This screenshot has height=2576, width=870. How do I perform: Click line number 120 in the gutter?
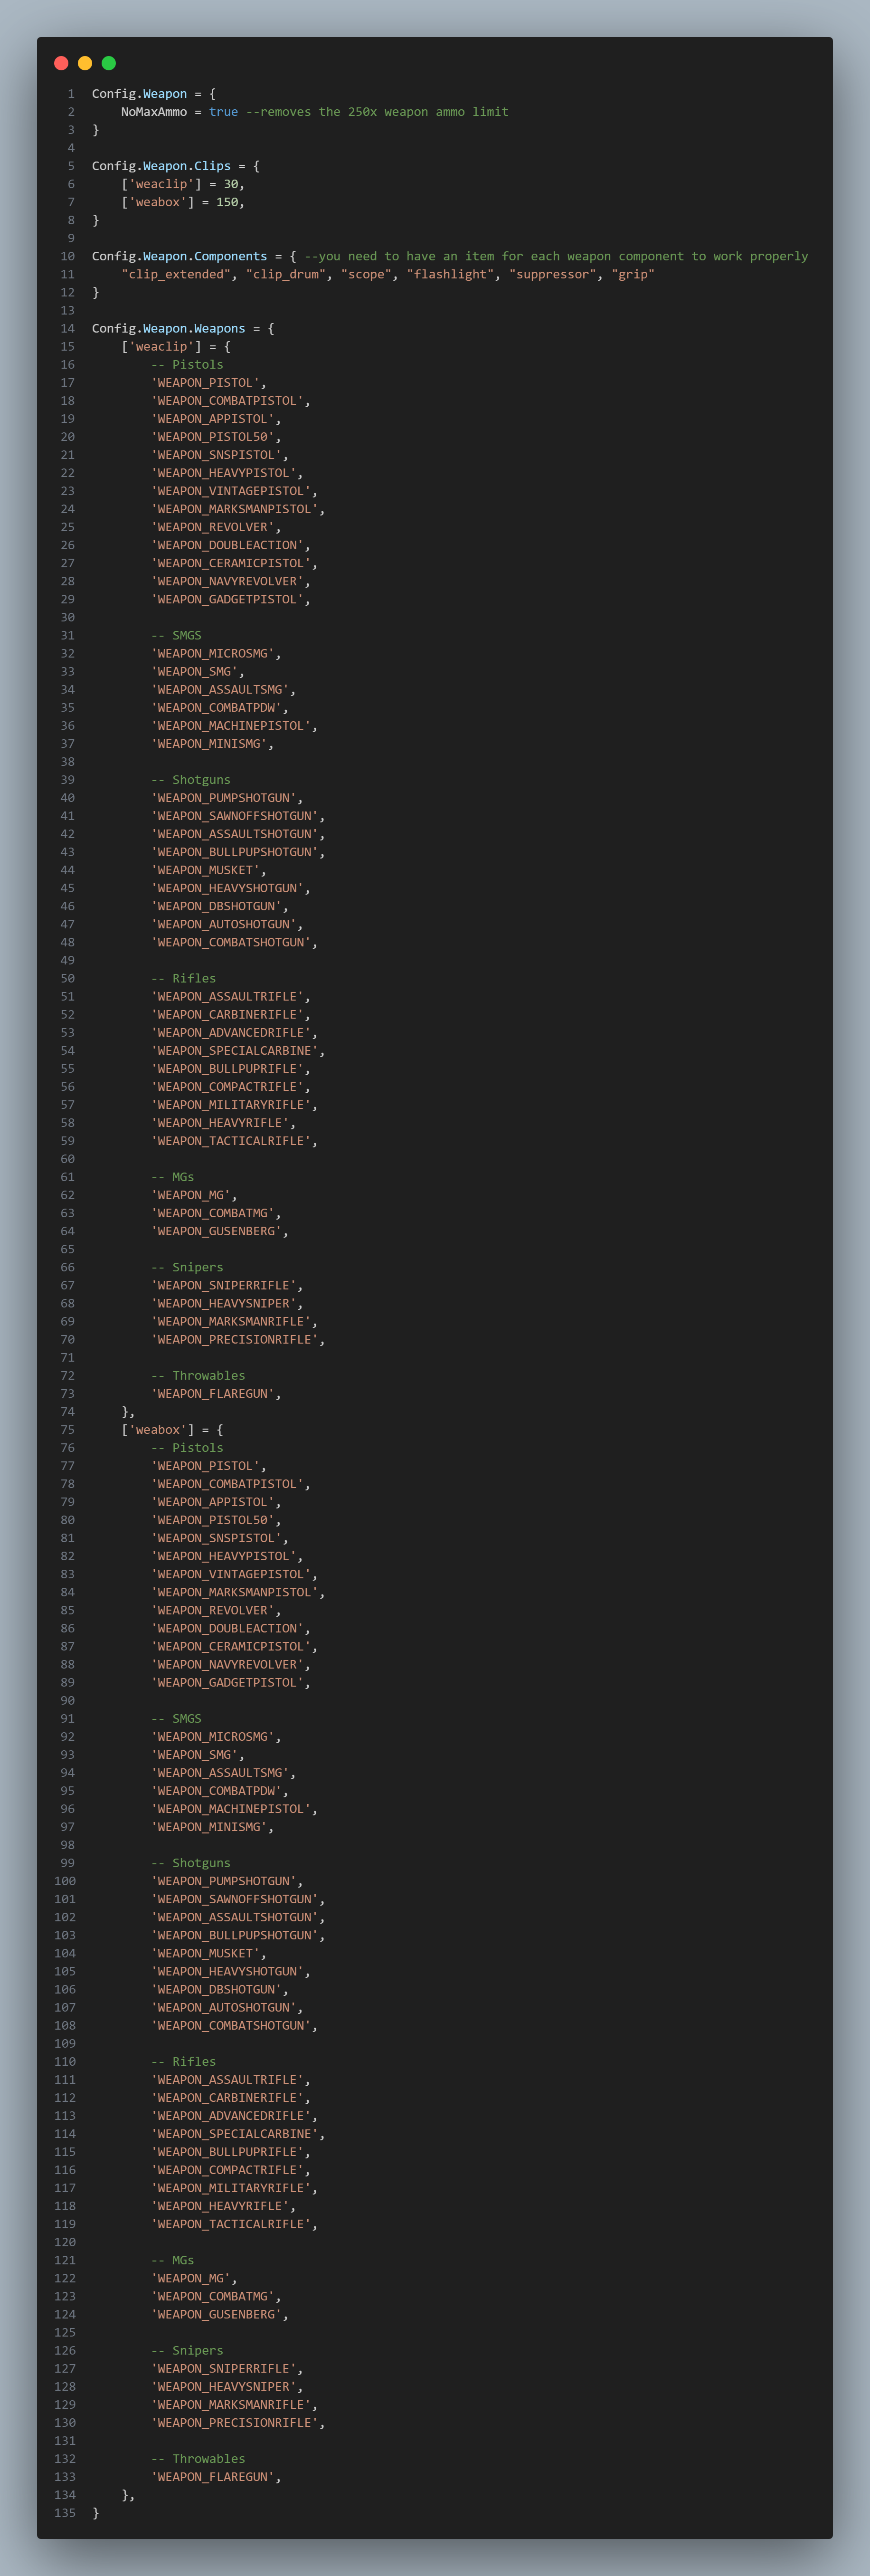(x=64, y=2242)
